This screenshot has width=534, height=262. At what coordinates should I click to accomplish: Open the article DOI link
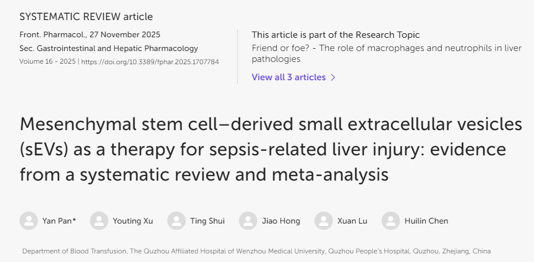(x=150, y=61)
